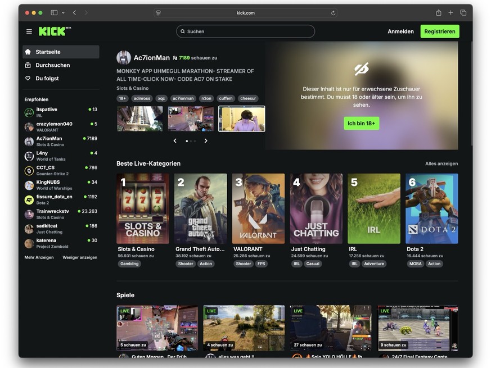
Task: Select the building carousel thumbnail
Action: click(x=140, y=119)
